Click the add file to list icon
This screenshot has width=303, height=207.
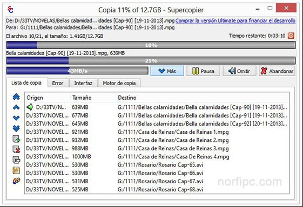click(16, 139)
